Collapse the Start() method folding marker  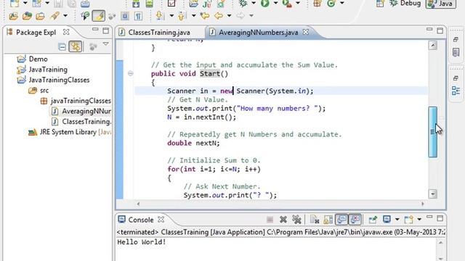pyautogui.click(x=130, y=73)
